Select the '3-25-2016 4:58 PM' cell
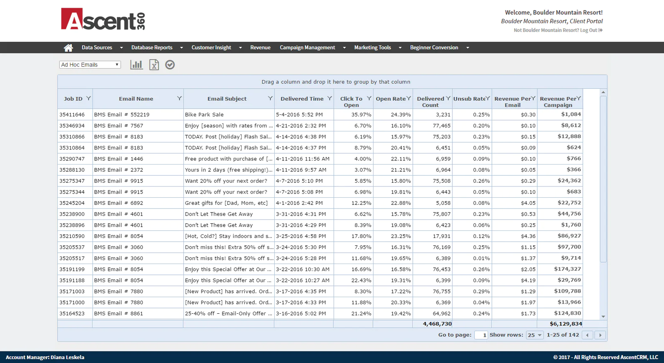 pyautogui.click(x=304, y=236)
